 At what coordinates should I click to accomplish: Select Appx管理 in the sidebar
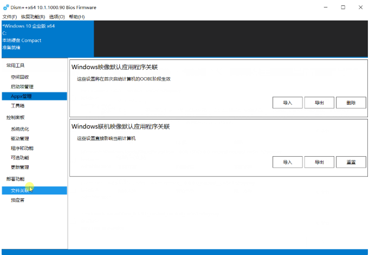tap(34, 96)
